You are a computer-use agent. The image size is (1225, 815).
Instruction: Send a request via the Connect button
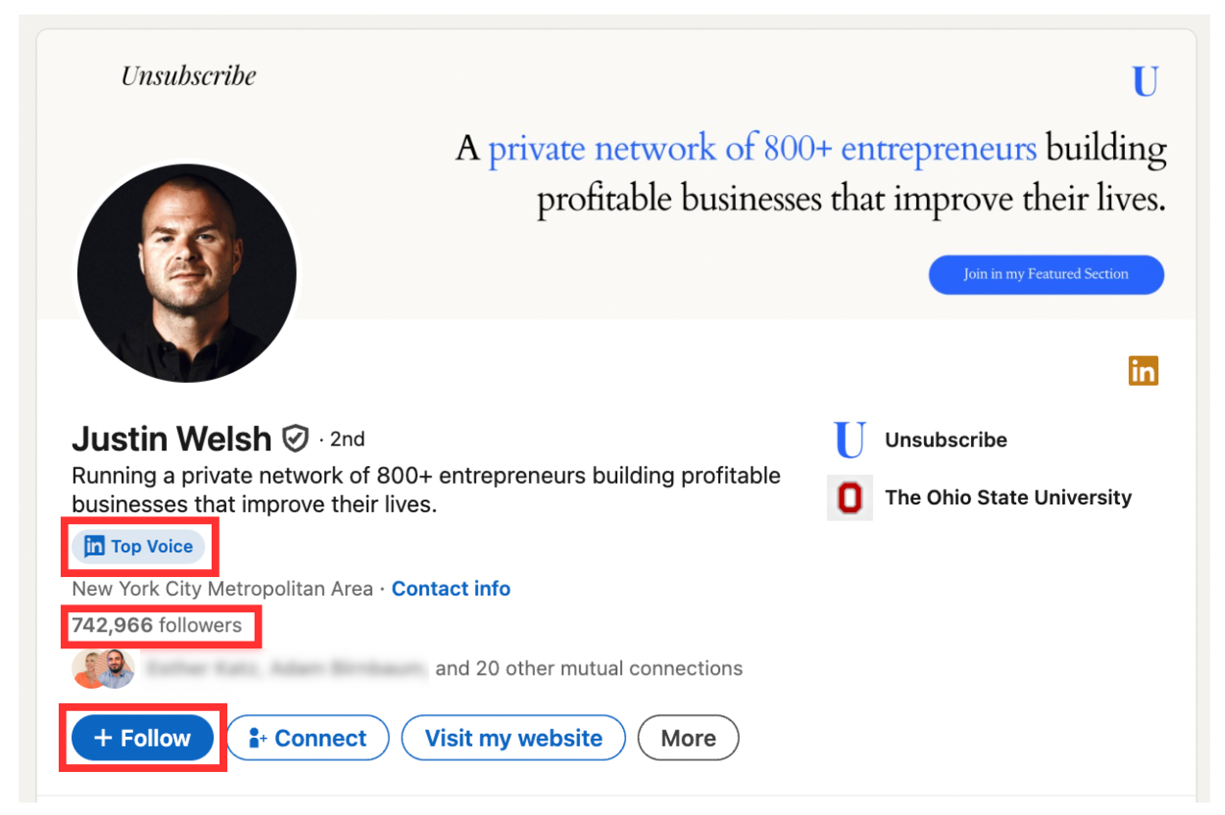308,739
